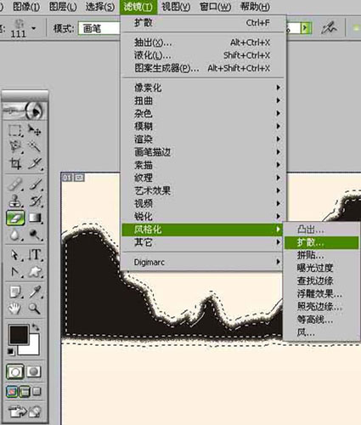This screenshot has width=361, height=425.
Task: Open the brush size 111 preset dropdown
Action: 34,28
